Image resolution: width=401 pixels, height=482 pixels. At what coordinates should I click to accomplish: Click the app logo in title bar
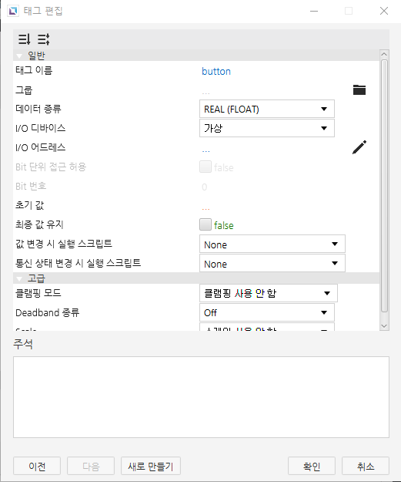[x=13, y=11]
